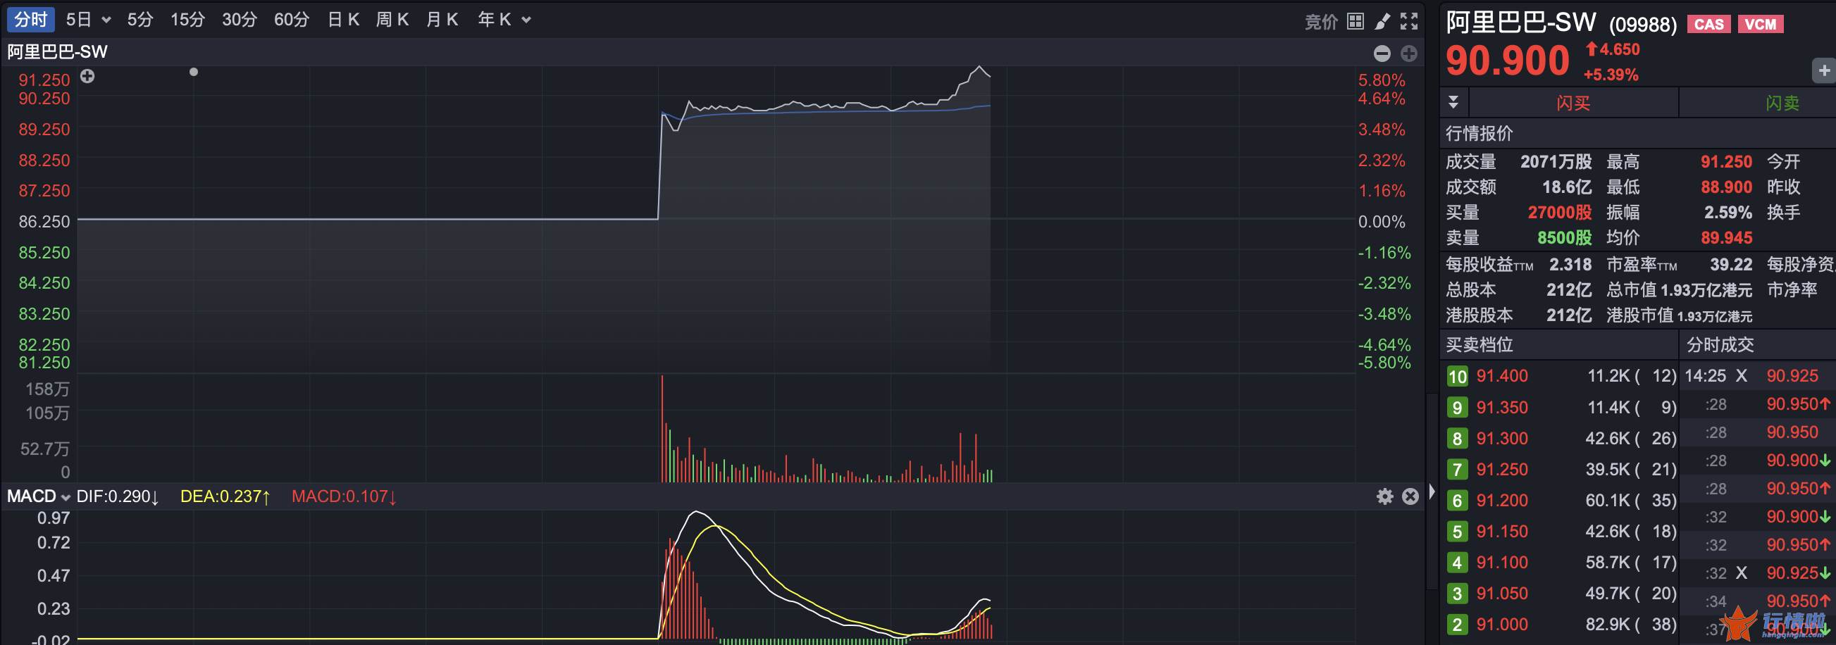Close the MACD indicator panel
Screen dimensions: 1836x645
click(x=1410, y=496)
